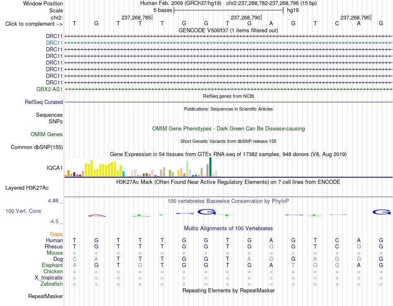This screenshot has width=393, height=306.
Task: Click the orange 'Gaps' label
Action: click(56, 234)
